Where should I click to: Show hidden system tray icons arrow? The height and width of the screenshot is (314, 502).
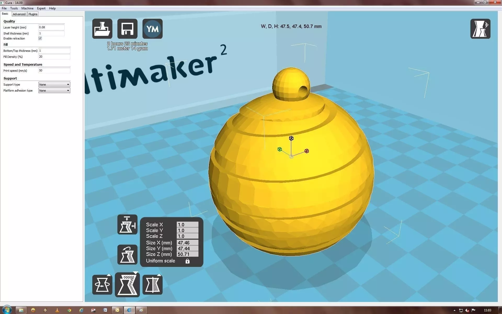454,310
